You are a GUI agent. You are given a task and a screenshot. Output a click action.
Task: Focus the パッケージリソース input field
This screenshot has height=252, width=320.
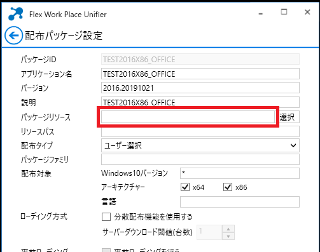pyautogui.click(x=188, y=117)
